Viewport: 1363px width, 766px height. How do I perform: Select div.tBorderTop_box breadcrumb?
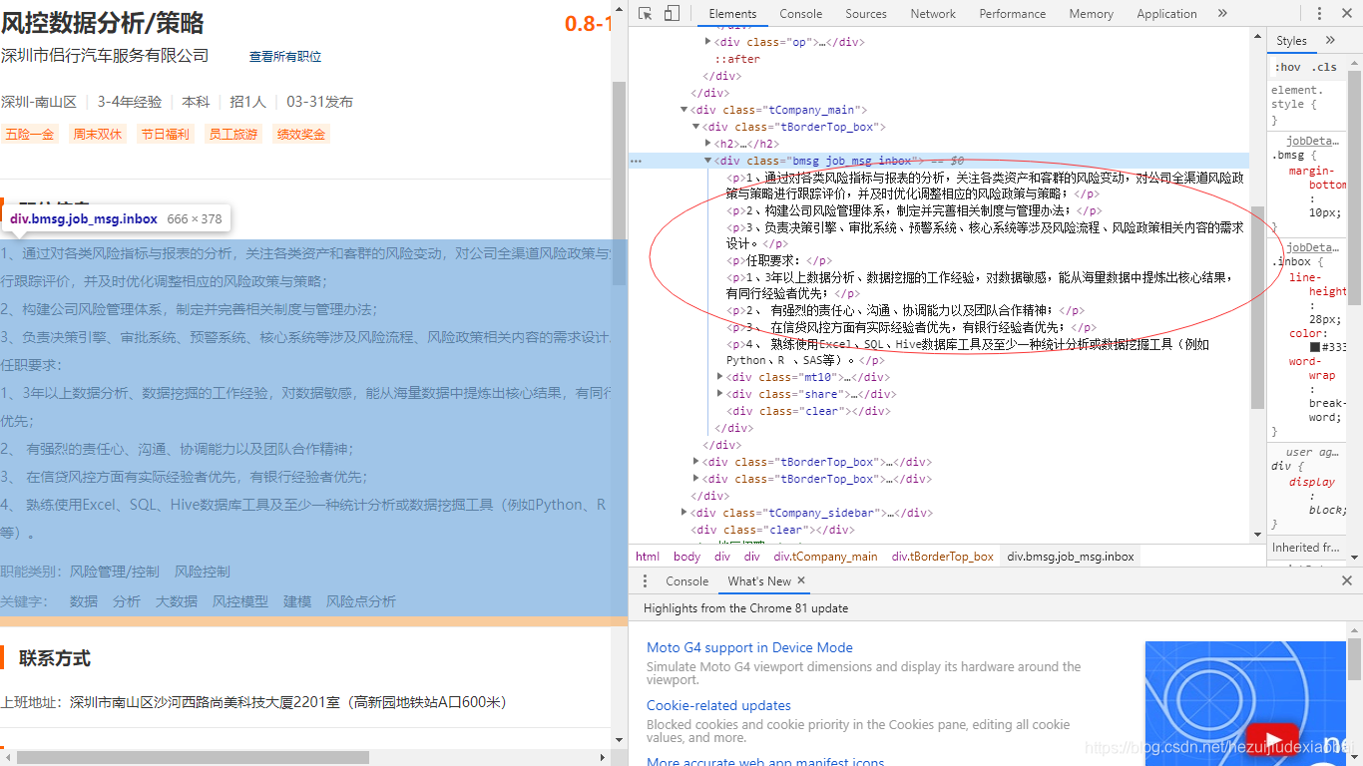coord(943,557)
